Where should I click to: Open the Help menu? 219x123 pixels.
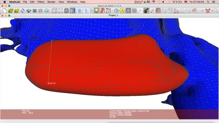pyautogui.click(x=83, y=2)
